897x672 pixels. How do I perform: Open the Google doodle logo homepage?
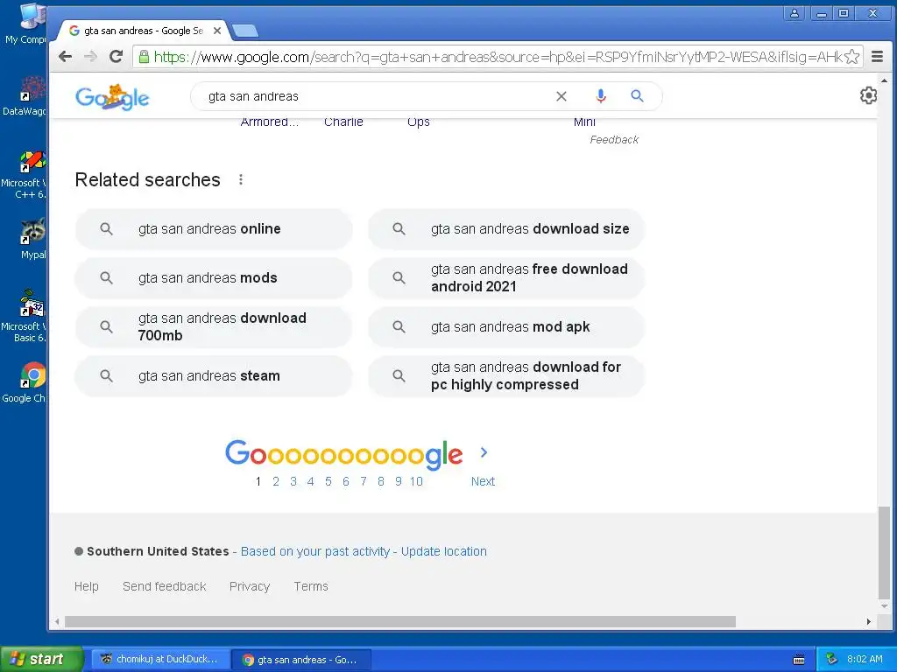click(x=113, y=97)
